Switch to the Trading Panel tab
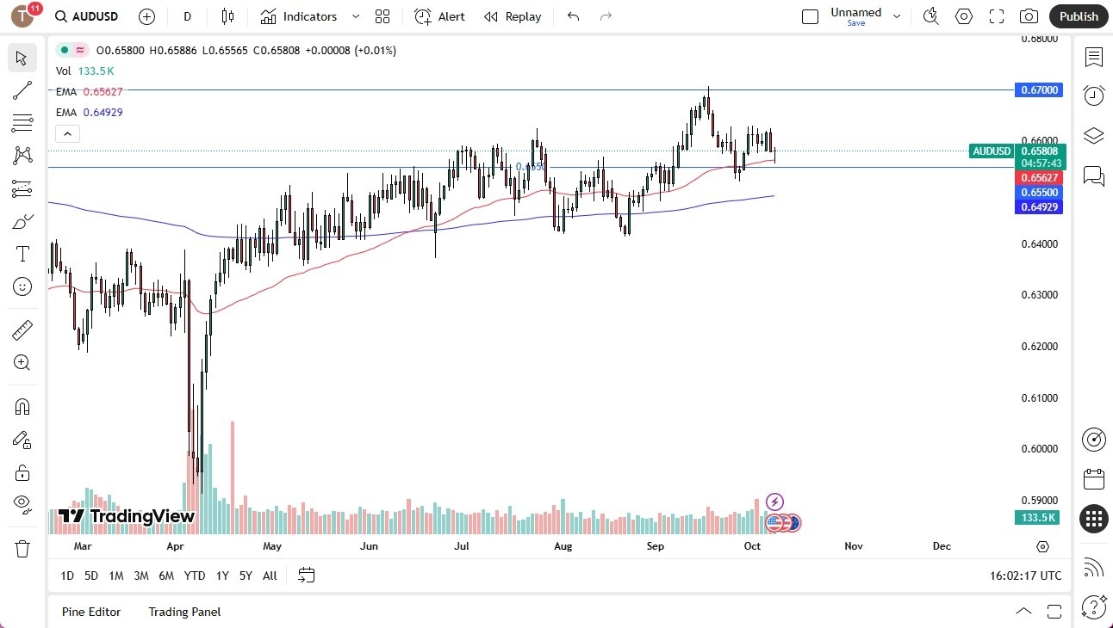Screen dimensions: 1113x628 pyautogui.click(x=183, y=612)
